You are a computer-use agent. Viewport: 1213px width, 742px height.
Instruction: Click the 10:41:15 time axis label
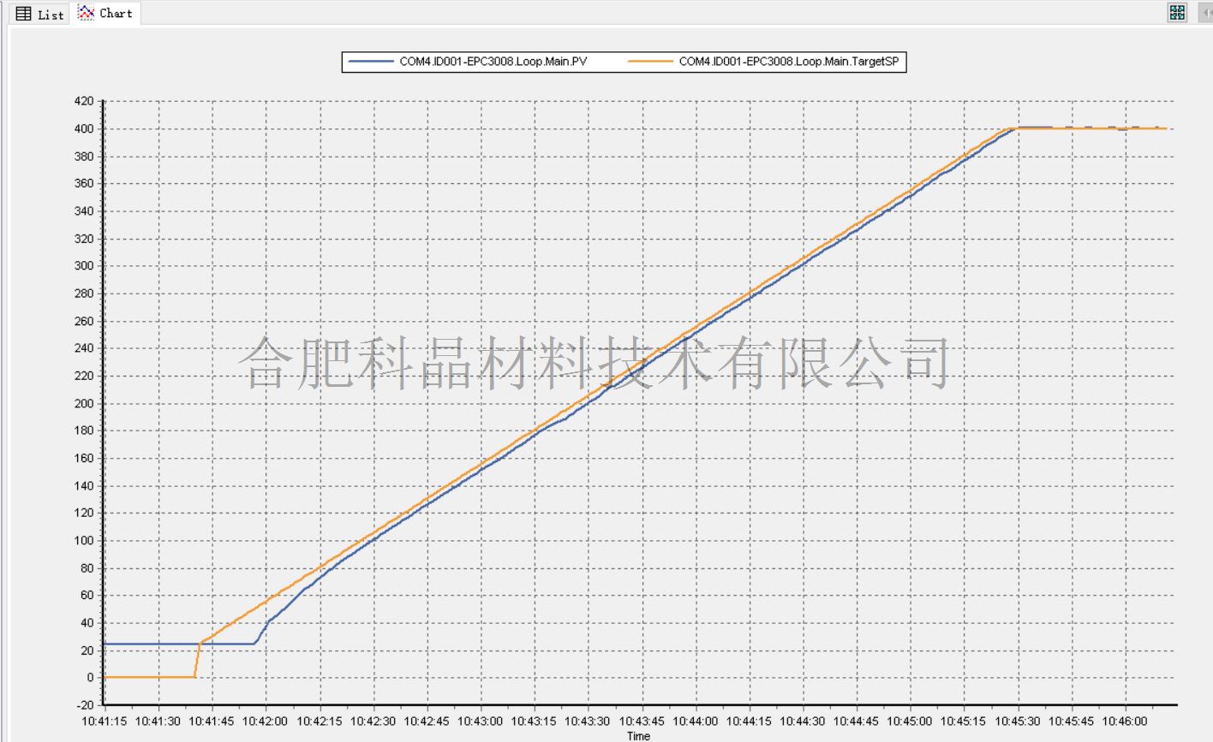pos(105,721)
